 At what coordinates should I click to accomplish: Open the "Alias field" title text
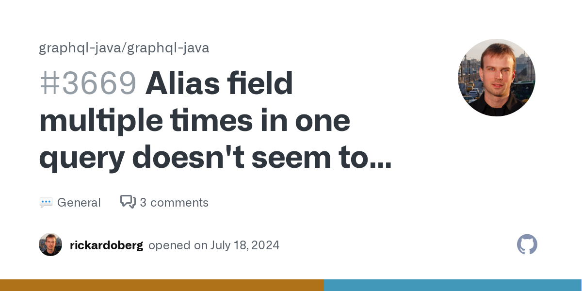tap(219, 83)
